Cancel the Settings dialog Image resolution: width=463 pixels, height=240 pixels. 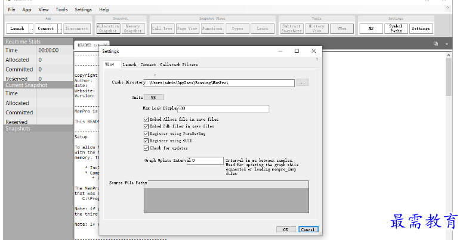pyautogui.click(x=308, y=229)
